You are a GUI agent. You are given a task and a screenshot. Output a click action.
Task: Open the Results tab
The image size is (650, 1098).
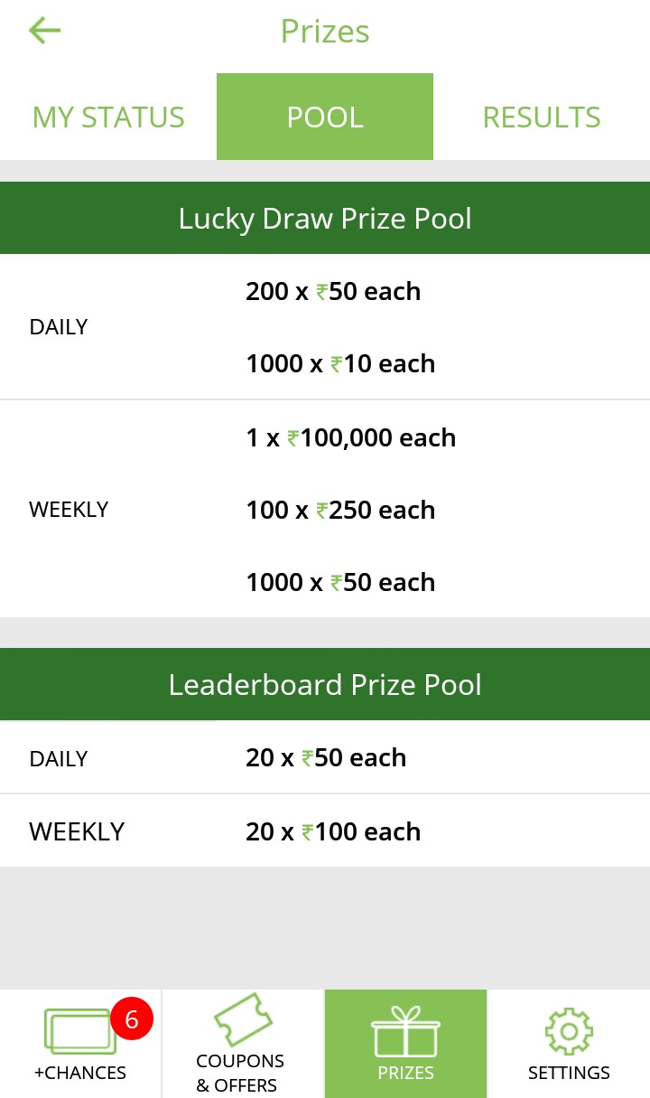point(542,117)
